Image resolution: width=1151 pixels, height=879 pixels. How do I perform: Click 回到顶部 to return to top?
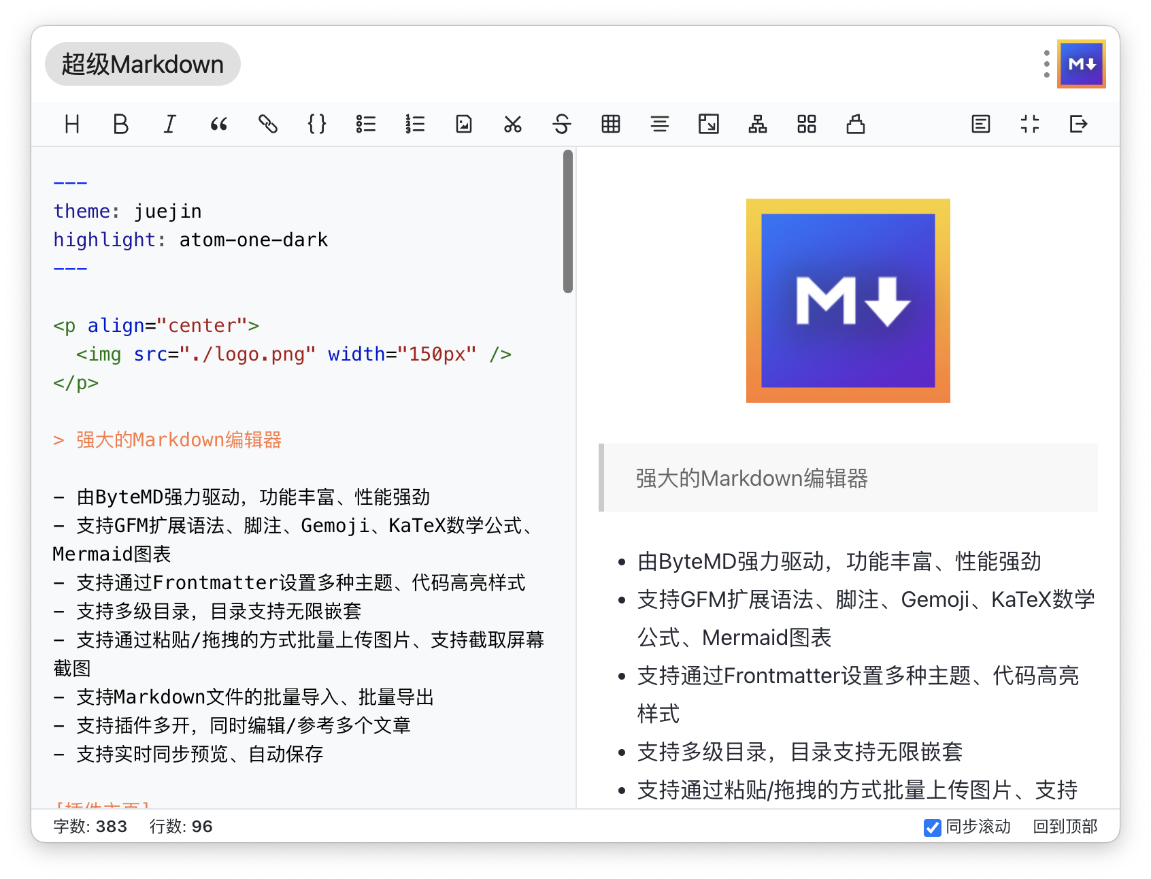coord(1065,827)
